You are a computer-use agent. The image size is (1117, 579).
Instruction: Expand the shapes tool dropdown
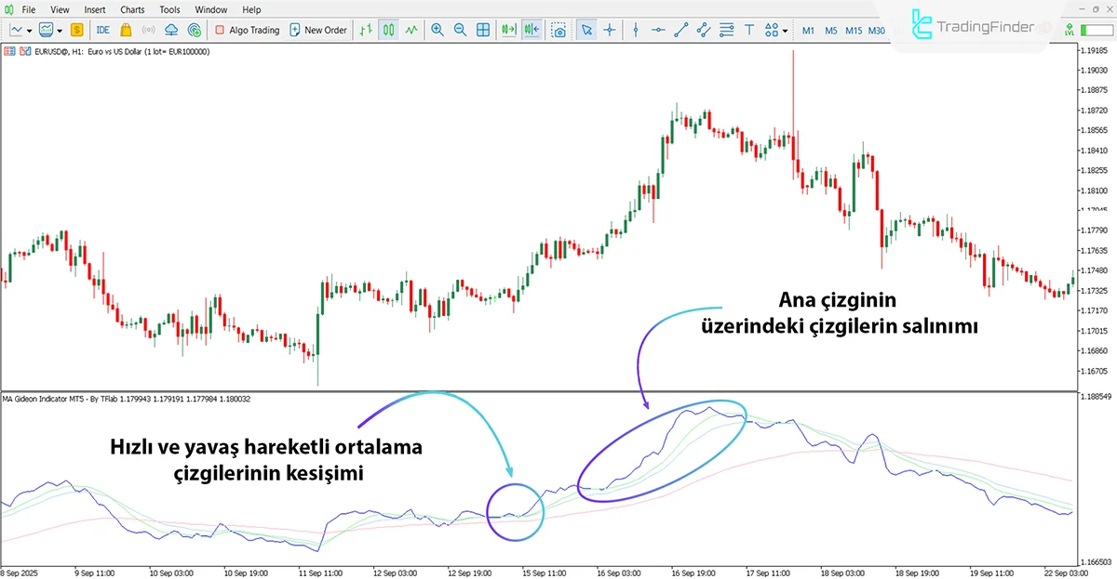point(785,32)
